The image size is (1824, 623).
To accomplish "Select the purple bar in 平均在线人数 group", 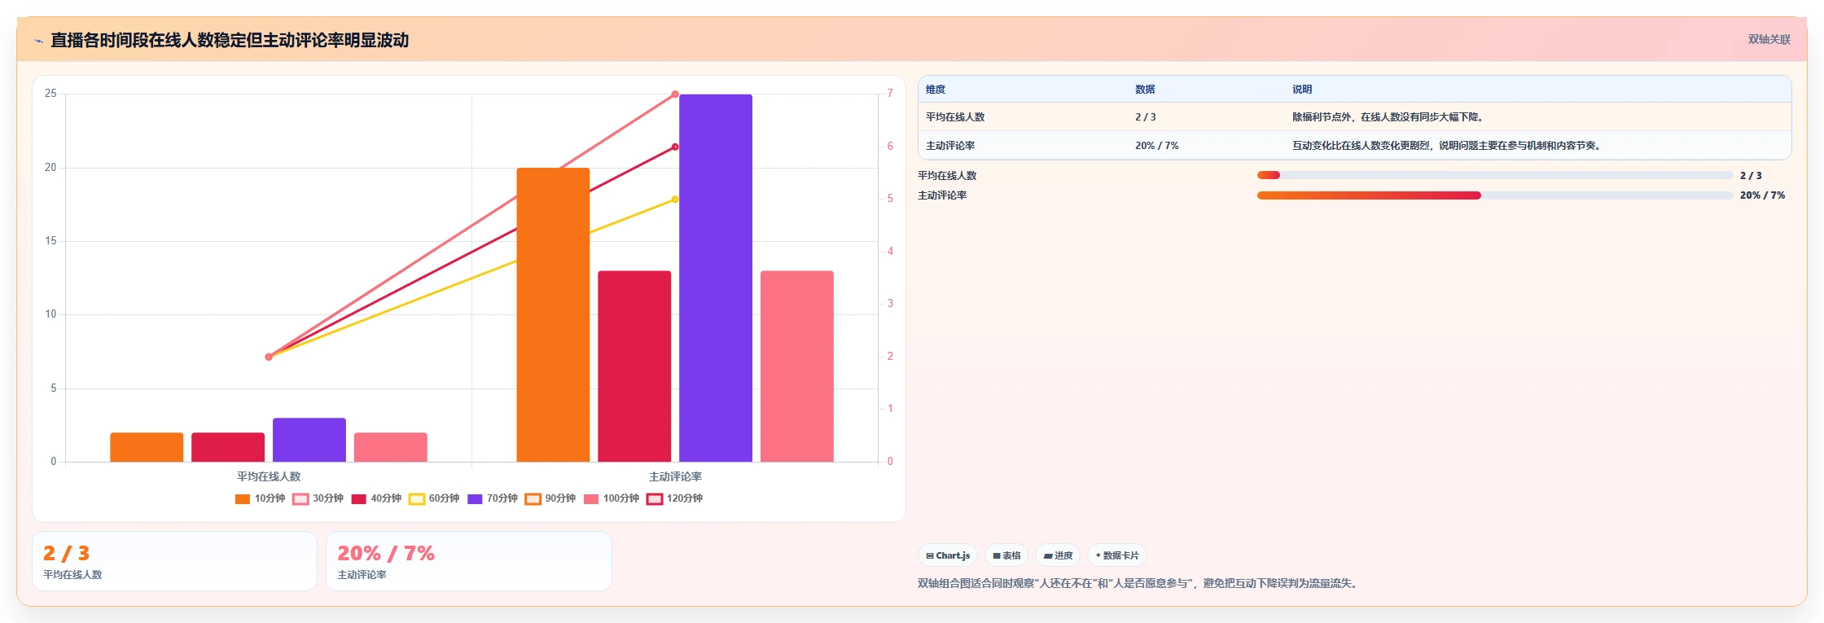I will click(309, 440).
